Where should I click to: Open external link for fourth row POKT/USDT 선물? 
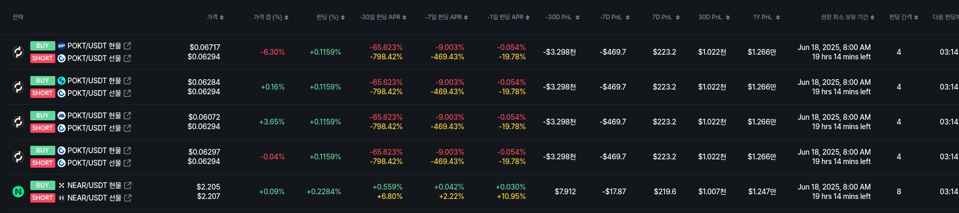coord(127,163)
